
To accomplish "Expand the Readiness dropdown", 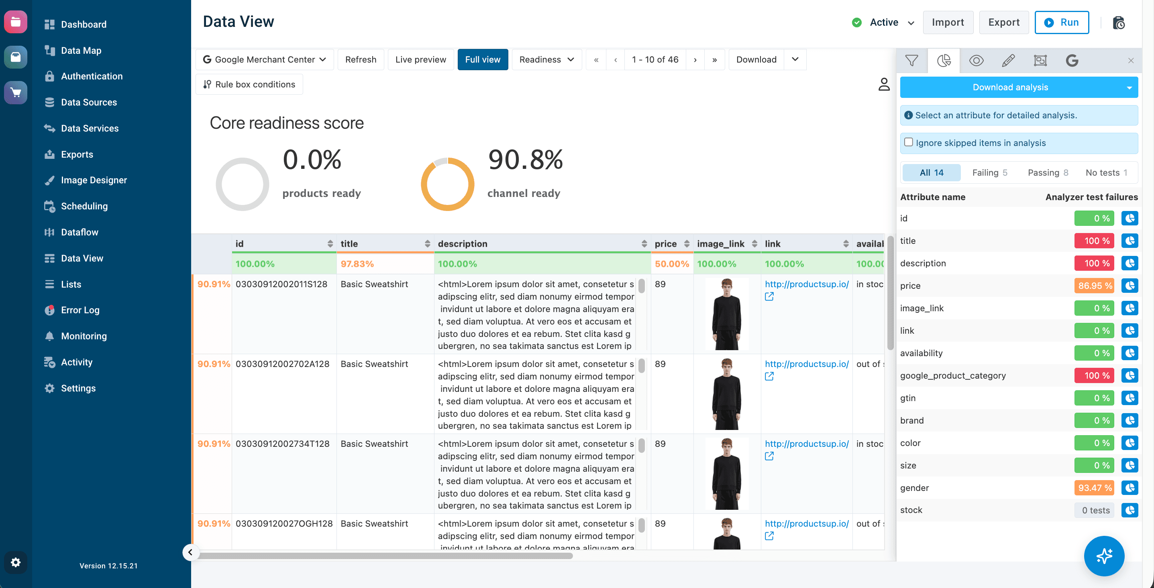I will (x=546, y=59).
